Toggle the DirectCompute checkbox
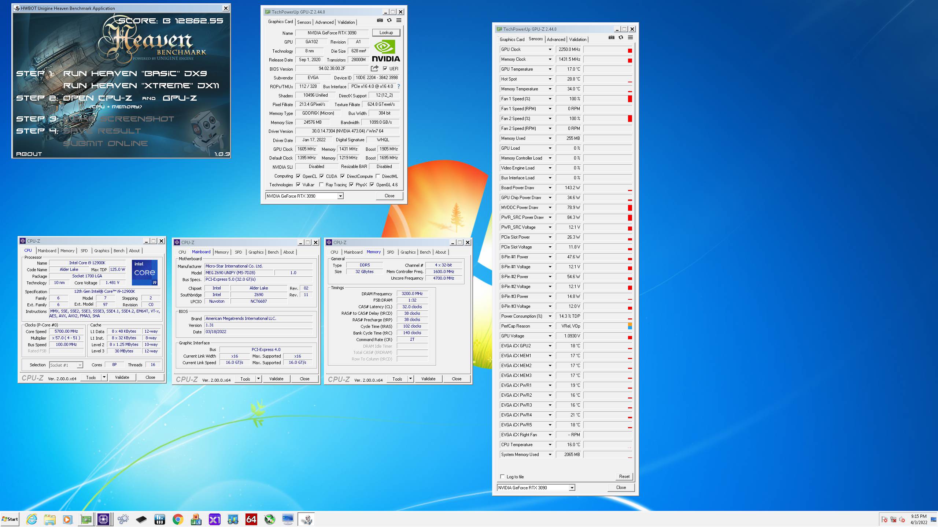The image size is (938, 527). pos(343,176)
